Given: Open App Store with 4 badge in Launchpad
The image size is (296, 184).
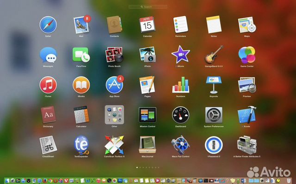Looking at the screenshot, I should pyautogui.click(x=115, y=85).
